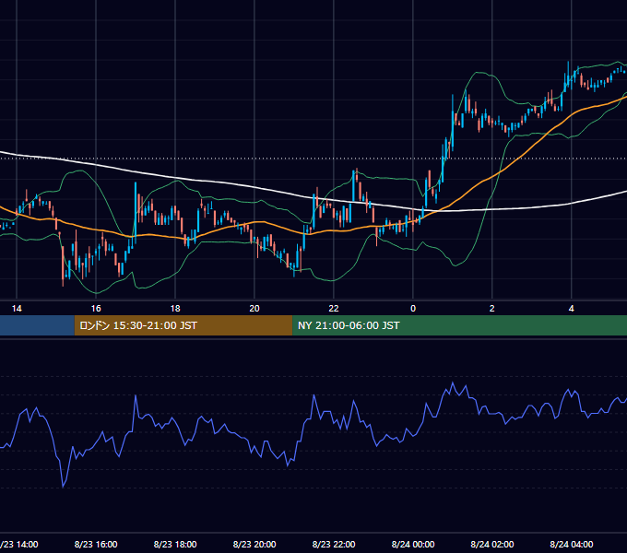The image size is (627, 553).
Task: Click the 14 hour label on the price chart axis
Action: 17,309
